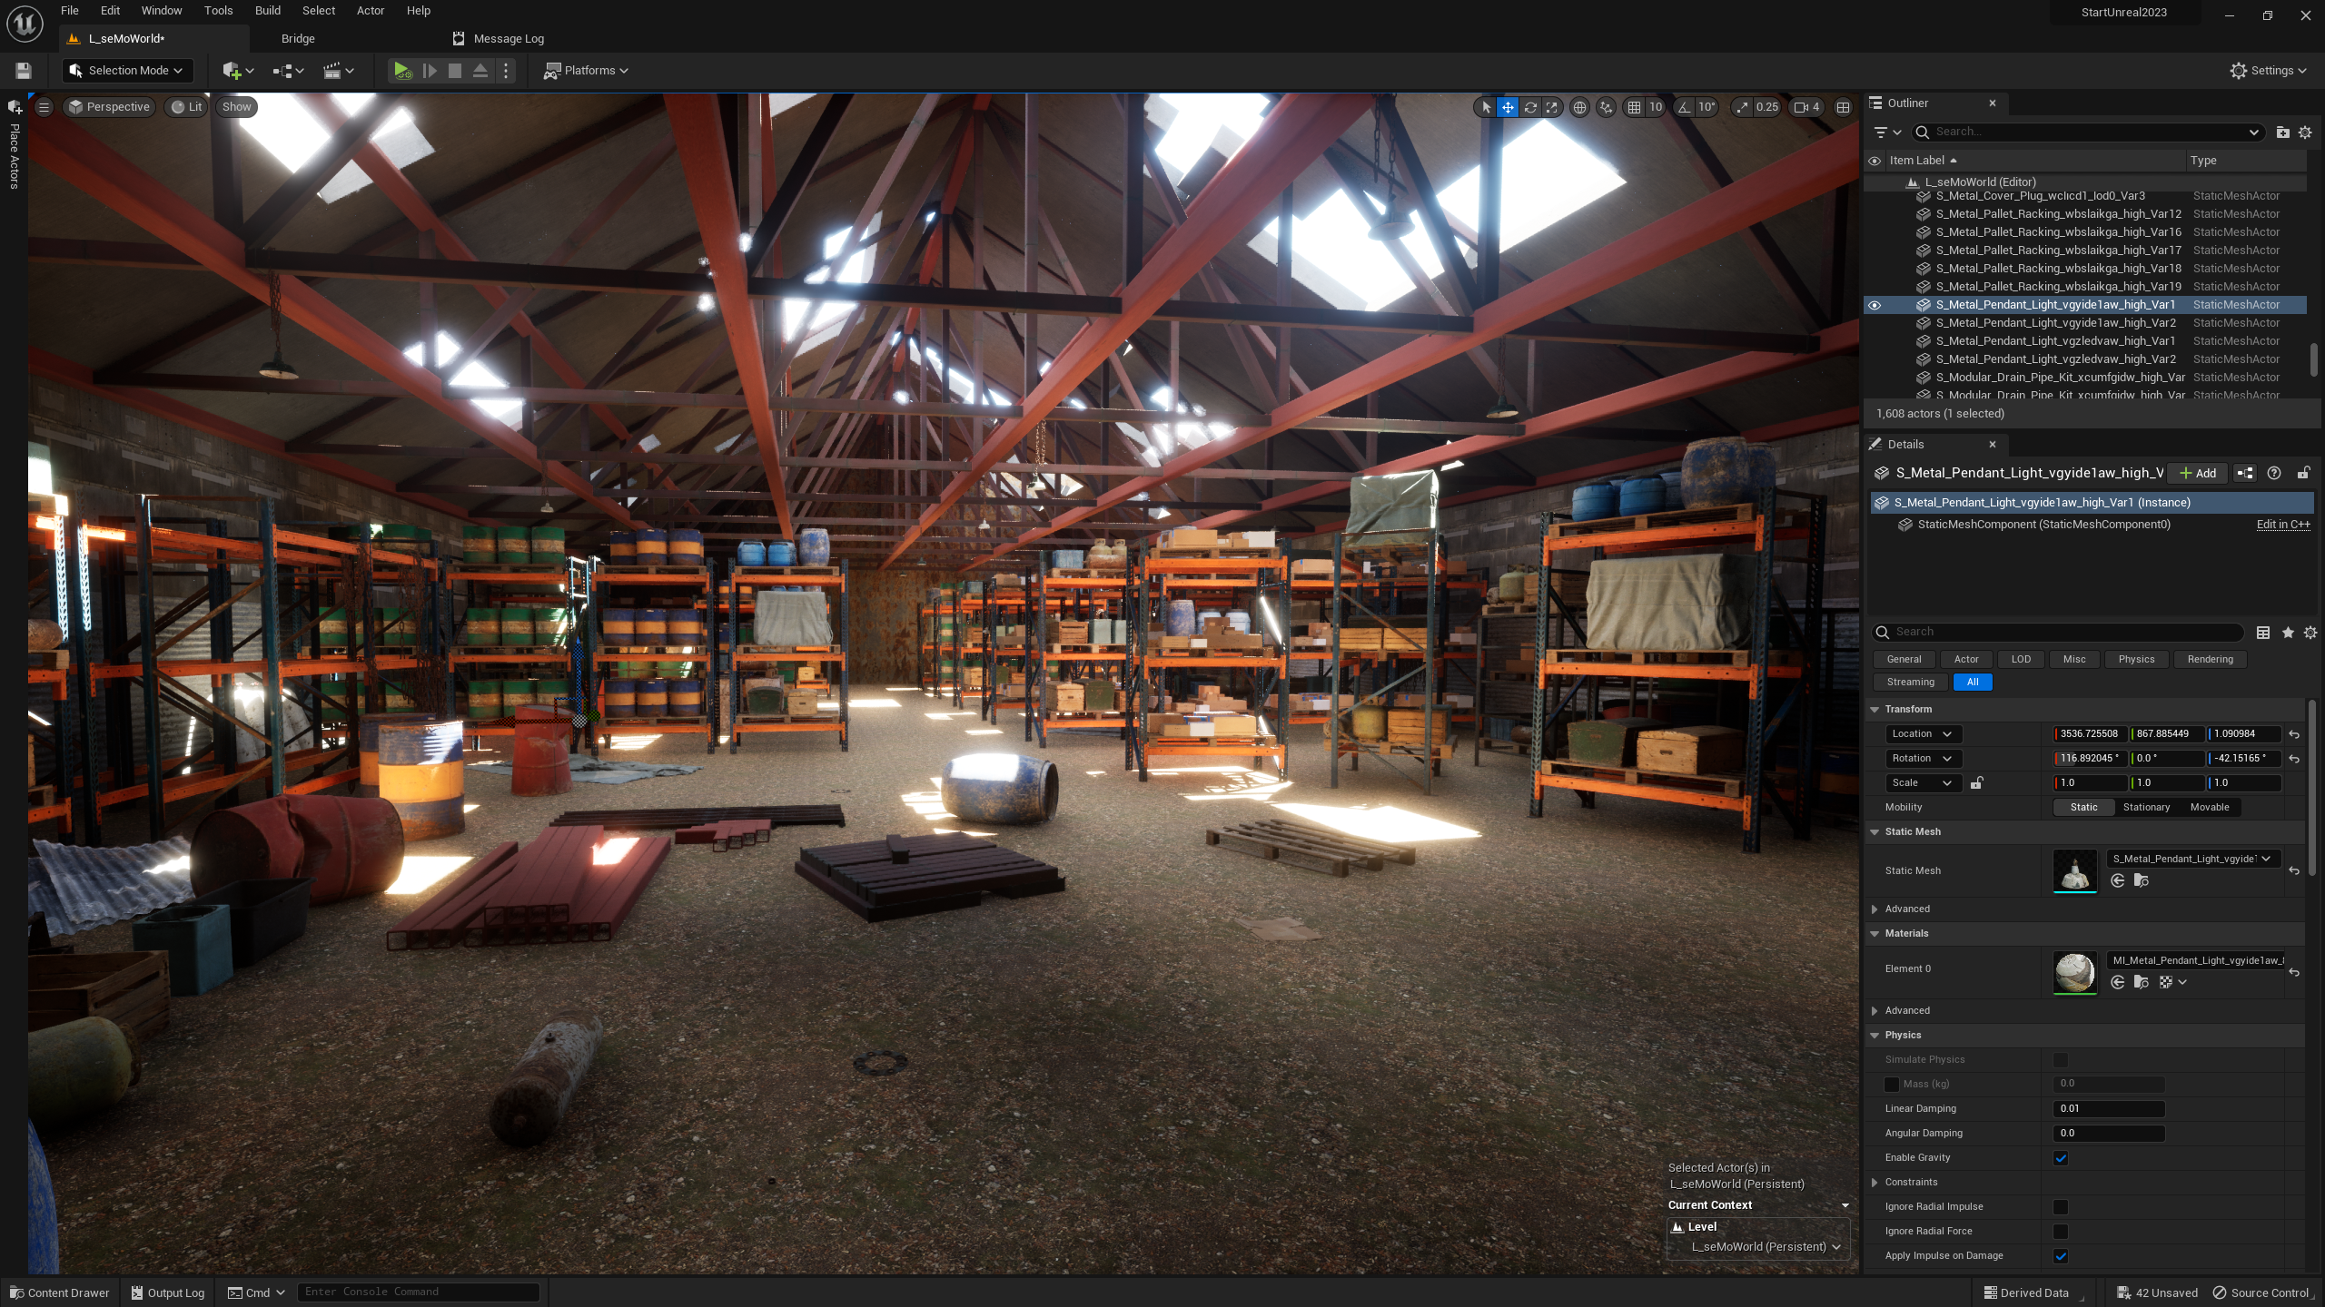Click the browse static mesh in content icon
The width and height of the screenshot is (2325, 1307).
tap(2141, 880)
